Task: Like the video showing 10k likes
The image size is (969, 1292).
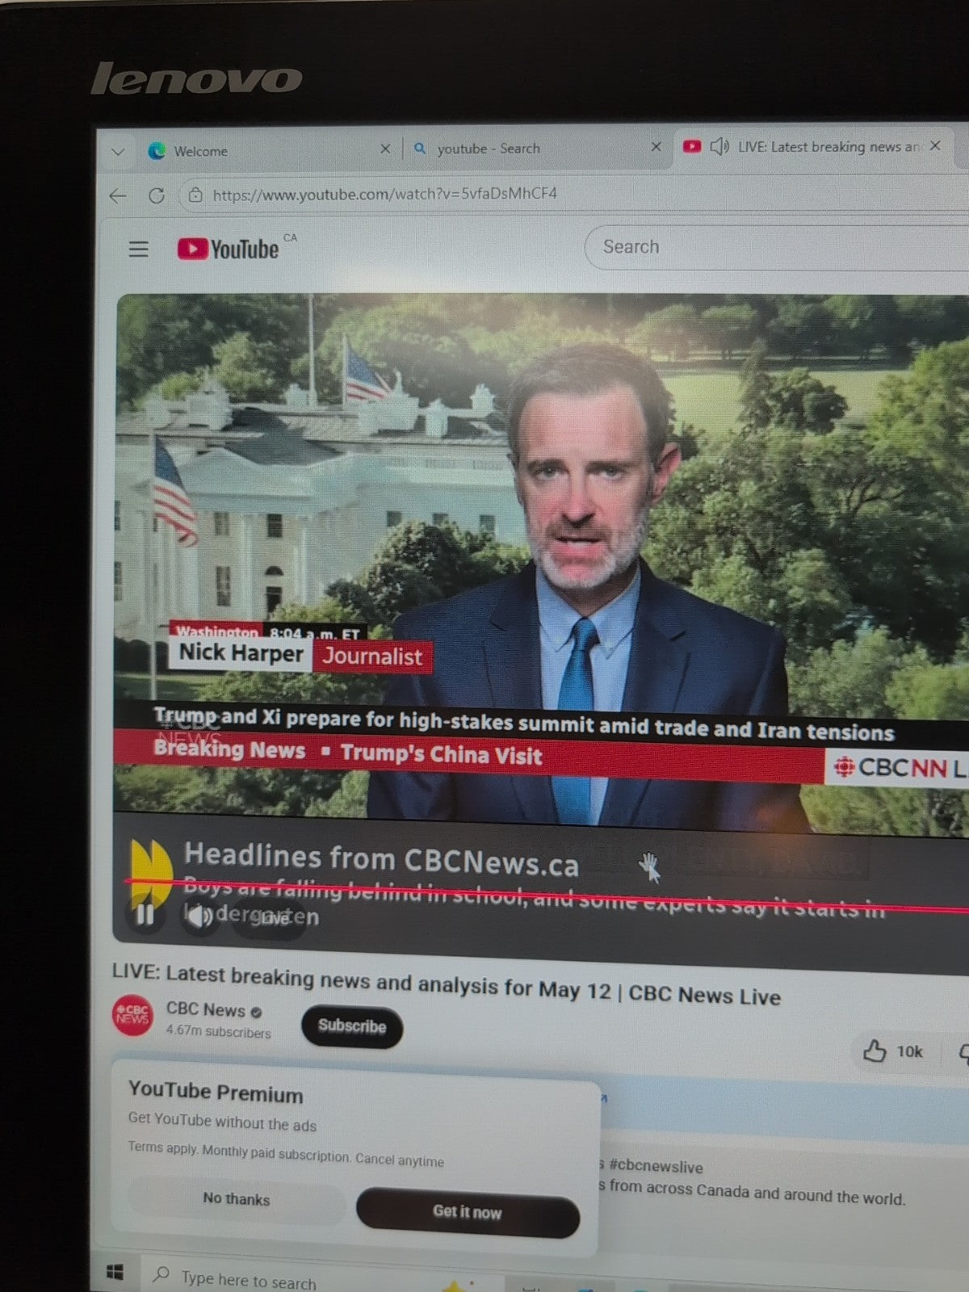Action: [x=893, y=1051]
